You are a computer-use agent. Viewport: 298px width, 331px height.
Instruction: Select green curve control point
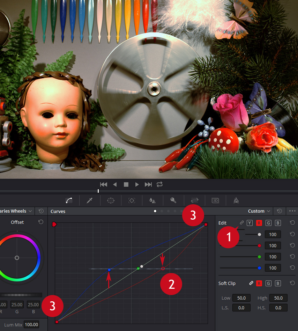pyautogui.click(x=138, y=268)
